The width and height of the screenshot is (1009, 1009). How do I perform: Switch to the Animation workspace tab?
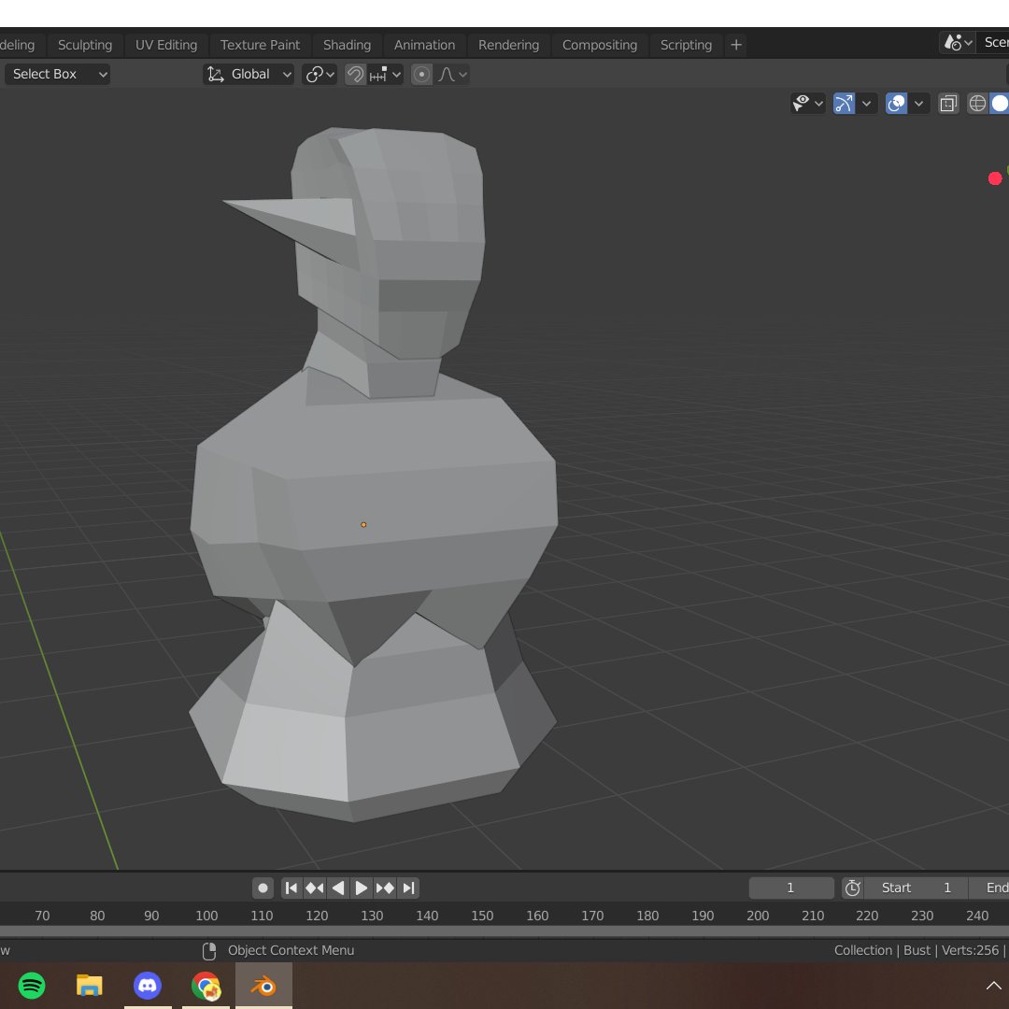pyautogui.click(x=424, y=45)
